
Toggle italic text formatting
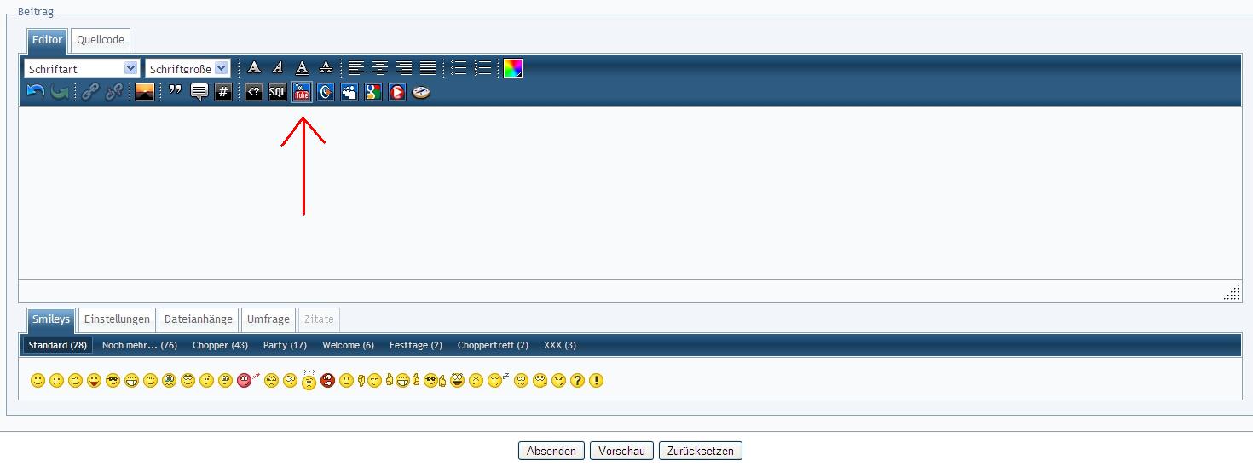(278, 68)
